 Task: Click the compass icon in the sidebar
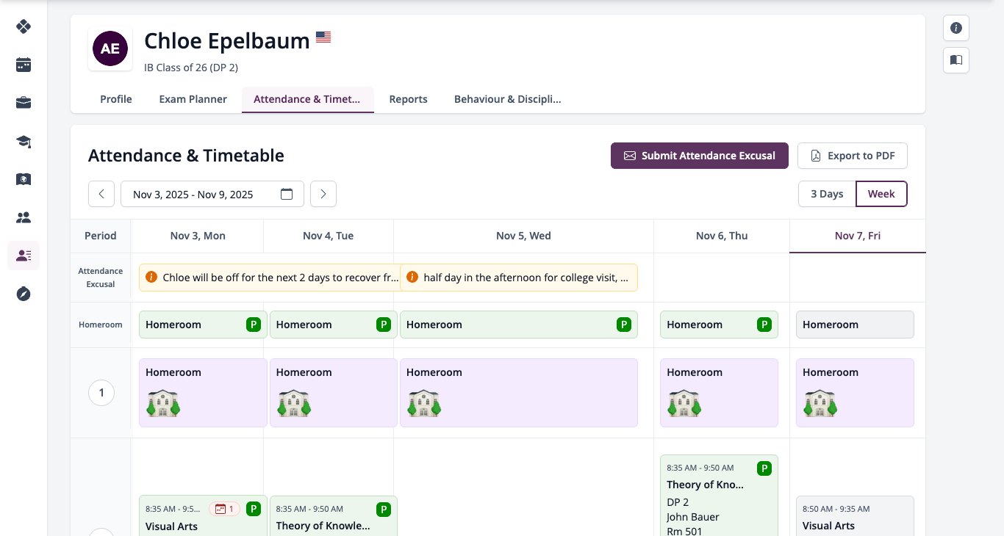(x=24, y=294)
